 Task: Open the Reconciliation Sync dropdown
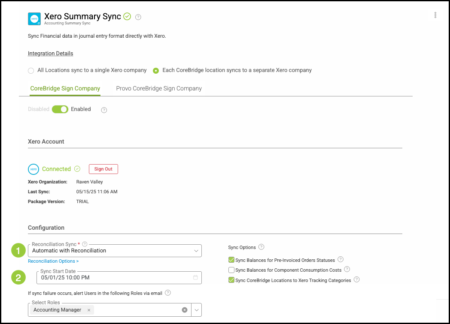point(115,251)
